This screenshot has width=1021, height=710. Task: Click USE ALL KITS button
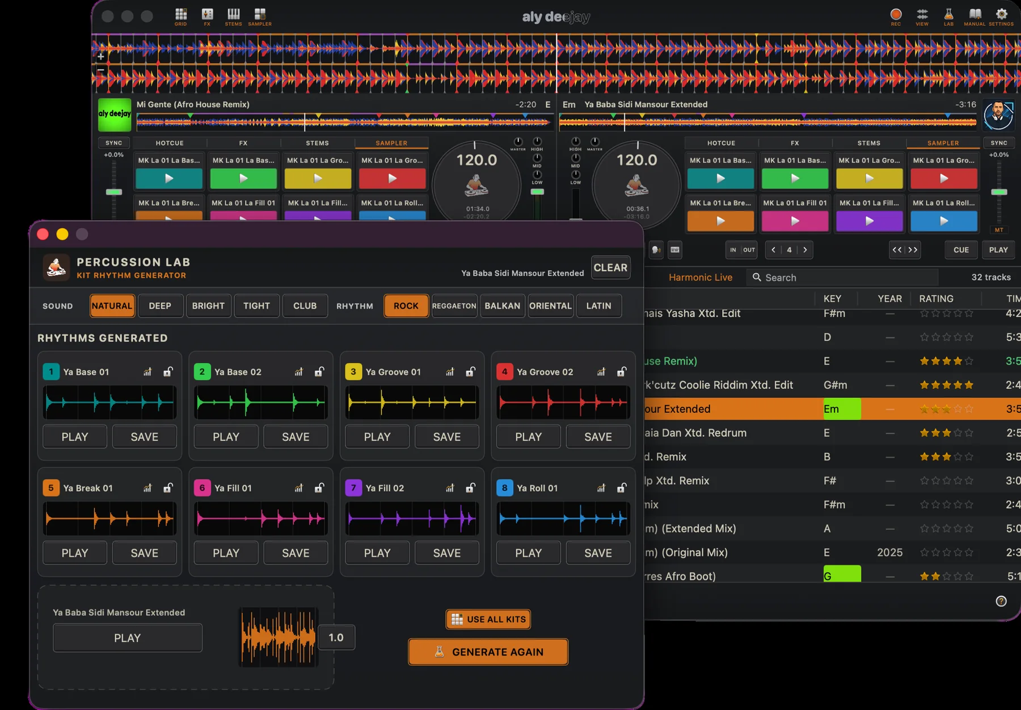[x=488, y=619]
